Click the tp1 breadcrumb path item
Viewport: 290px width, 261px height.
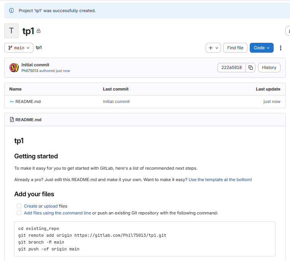[x=39, y=48]
